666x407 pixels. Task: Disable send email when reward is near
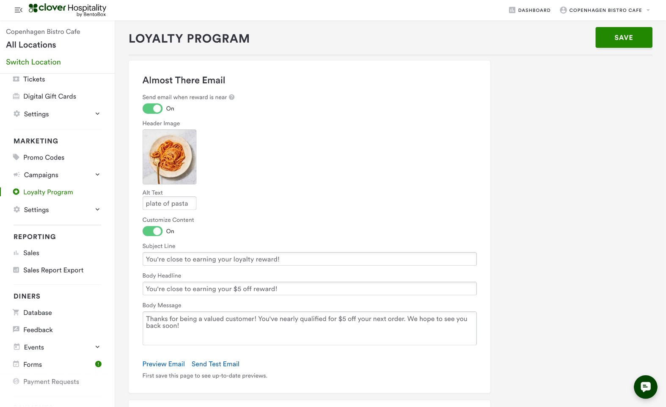click(152, 109)
